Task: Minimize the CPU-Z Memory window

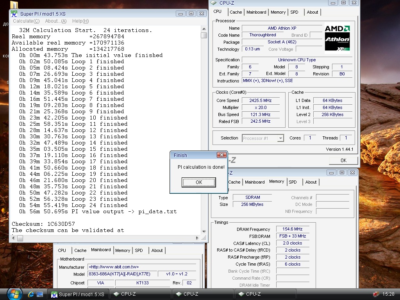Action: (331, 173)
